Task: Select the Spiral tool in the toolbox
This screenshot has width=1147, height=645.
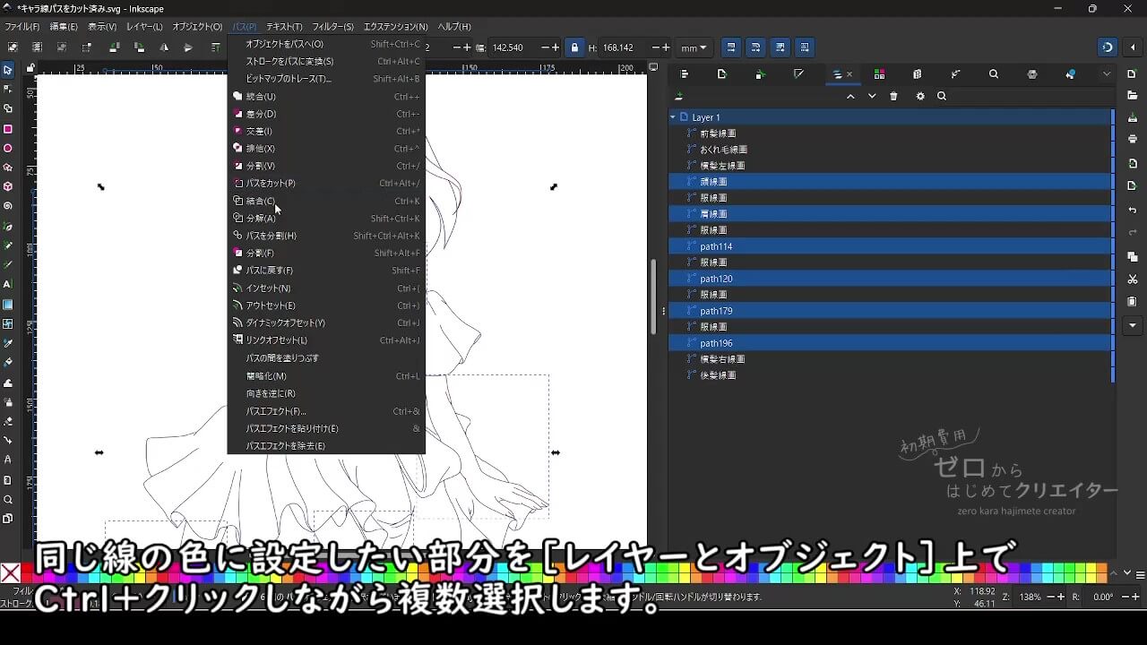Action: click(x=8, y=206)
